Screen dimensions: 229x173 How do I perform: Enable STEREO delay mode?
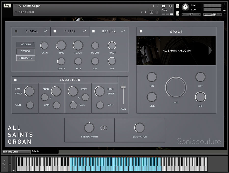point(25,51)
